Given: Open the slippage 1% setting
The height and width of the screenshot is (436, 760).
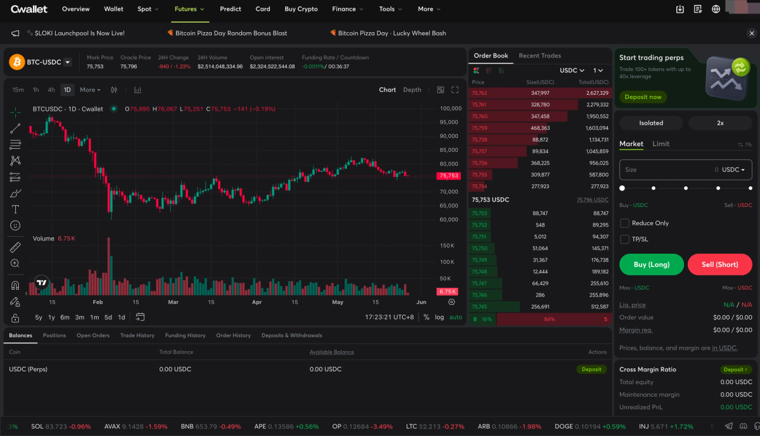Looking at the screenshot, I should coord(745,145).
